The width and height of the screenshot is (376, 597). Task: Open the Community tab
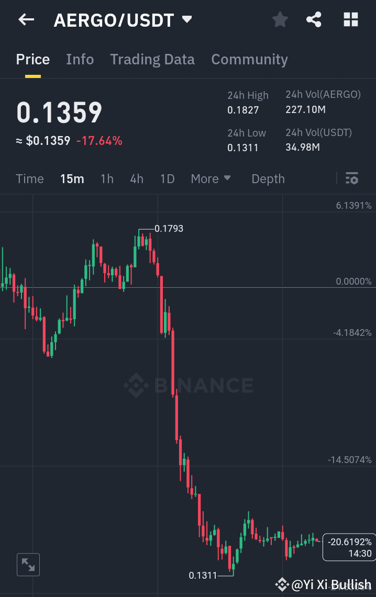click(x=249, y=59)
